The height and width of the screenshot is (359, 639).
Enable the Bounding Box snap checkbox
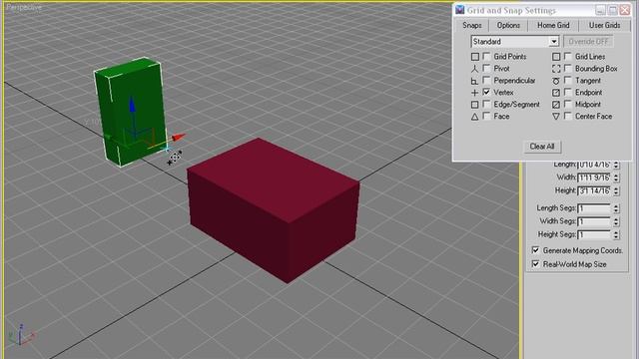(x=568, y=68)
